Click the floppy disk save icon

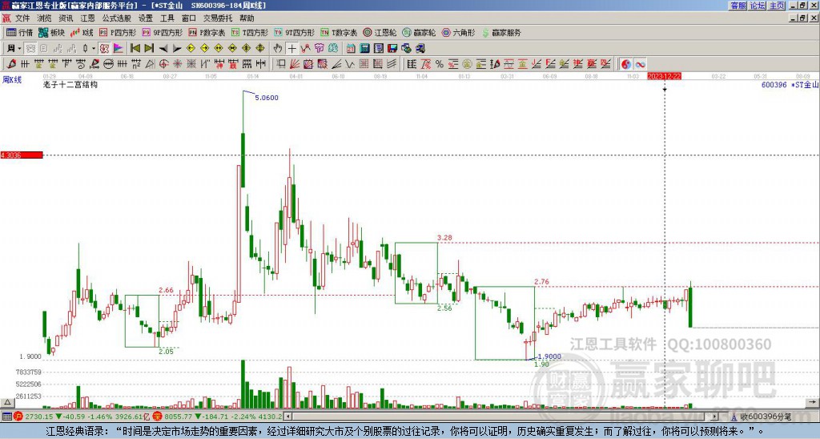click(x=392, y=49)
